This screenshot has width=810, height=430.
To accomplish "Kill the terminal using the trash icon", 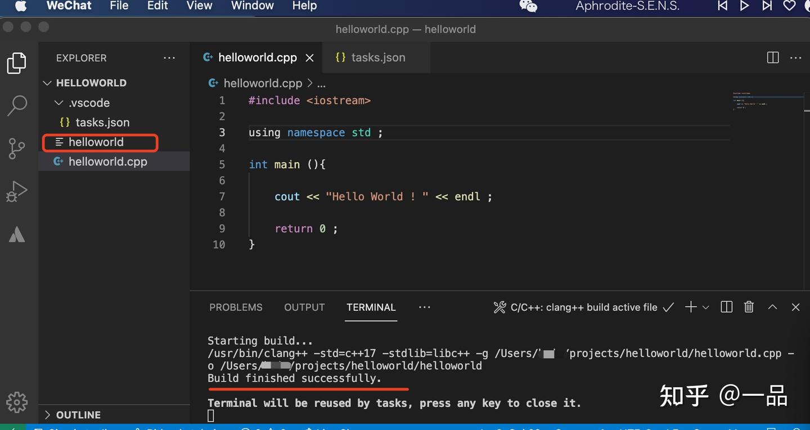I will [749, 307].
